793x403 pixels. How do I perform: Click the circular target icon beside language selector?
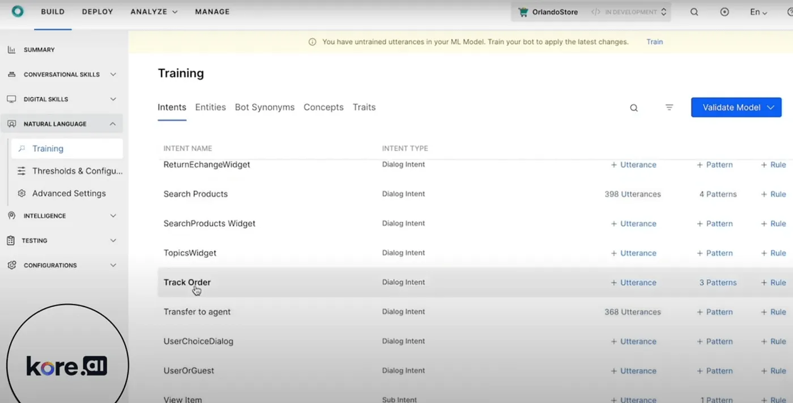pos(724,12)
